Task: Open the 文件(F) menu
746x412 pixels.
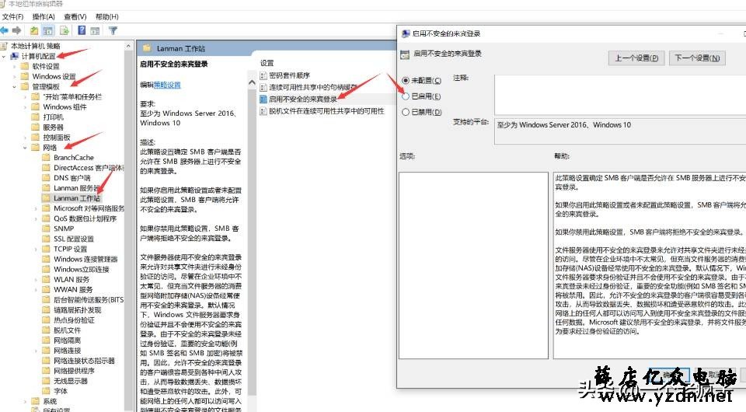Action: (13, 16)
